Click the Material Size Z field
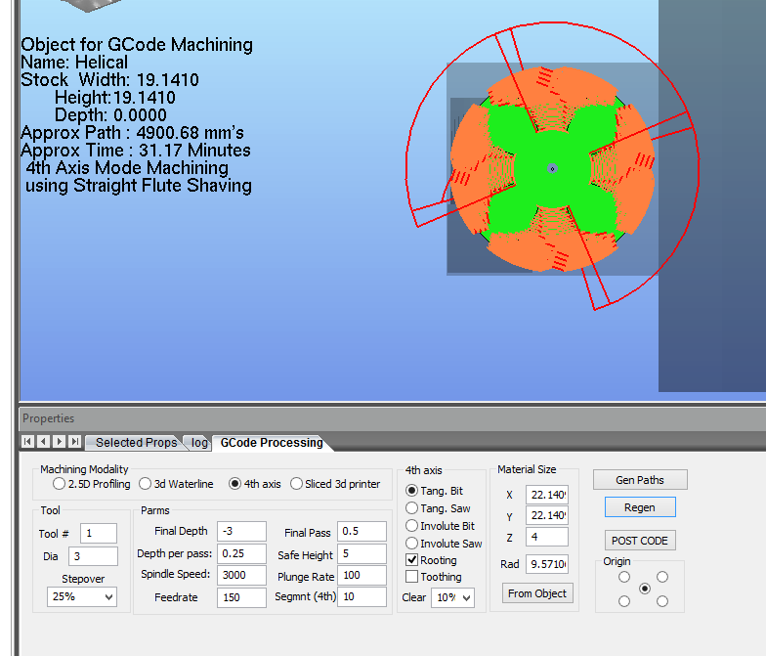The width and height of the screenshot is (766, 656). 547,537
